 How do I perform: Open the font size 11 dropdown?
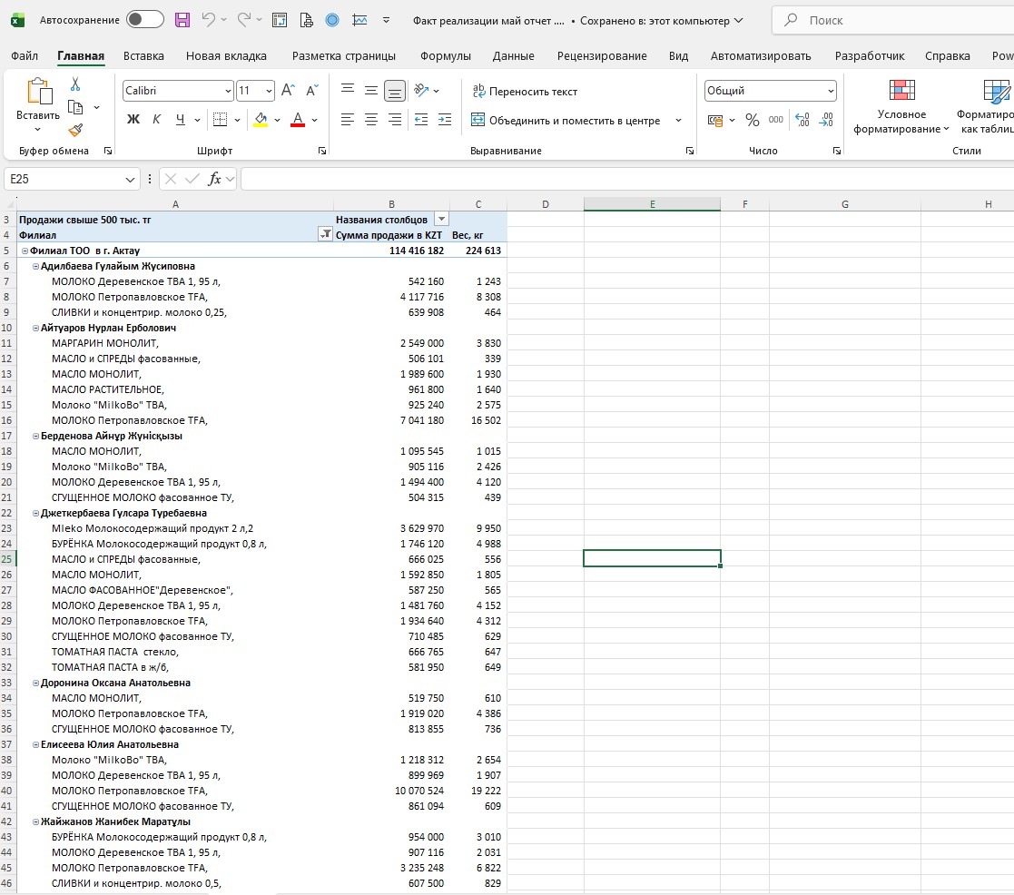point(269,91)
